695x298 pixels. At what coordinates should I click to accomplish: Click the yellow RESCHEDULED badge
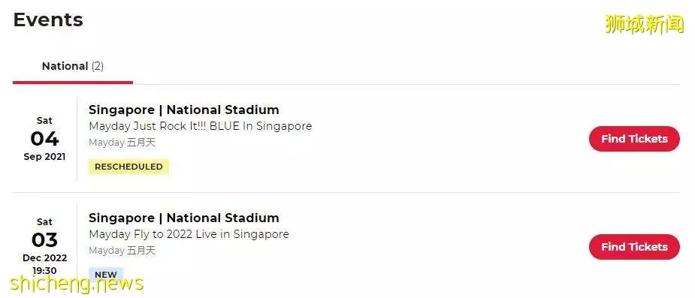click(x=128, y=167)
